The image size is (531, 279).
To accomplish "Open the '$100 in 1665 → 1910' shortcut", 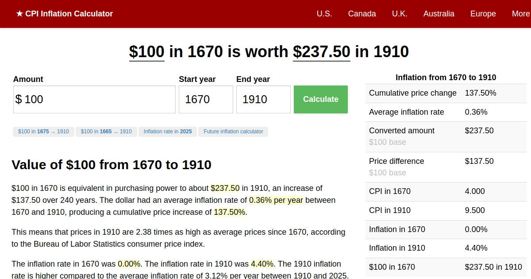I will tap(106, 132).
